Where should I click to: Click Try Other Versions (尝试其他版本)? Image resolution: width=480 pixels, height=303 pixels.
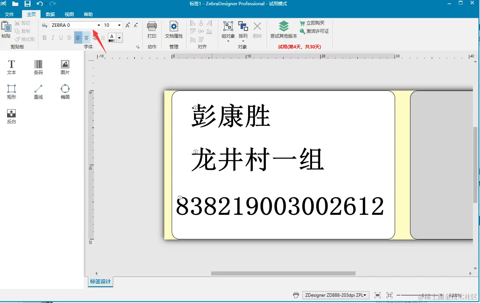(x=284, y=30)
